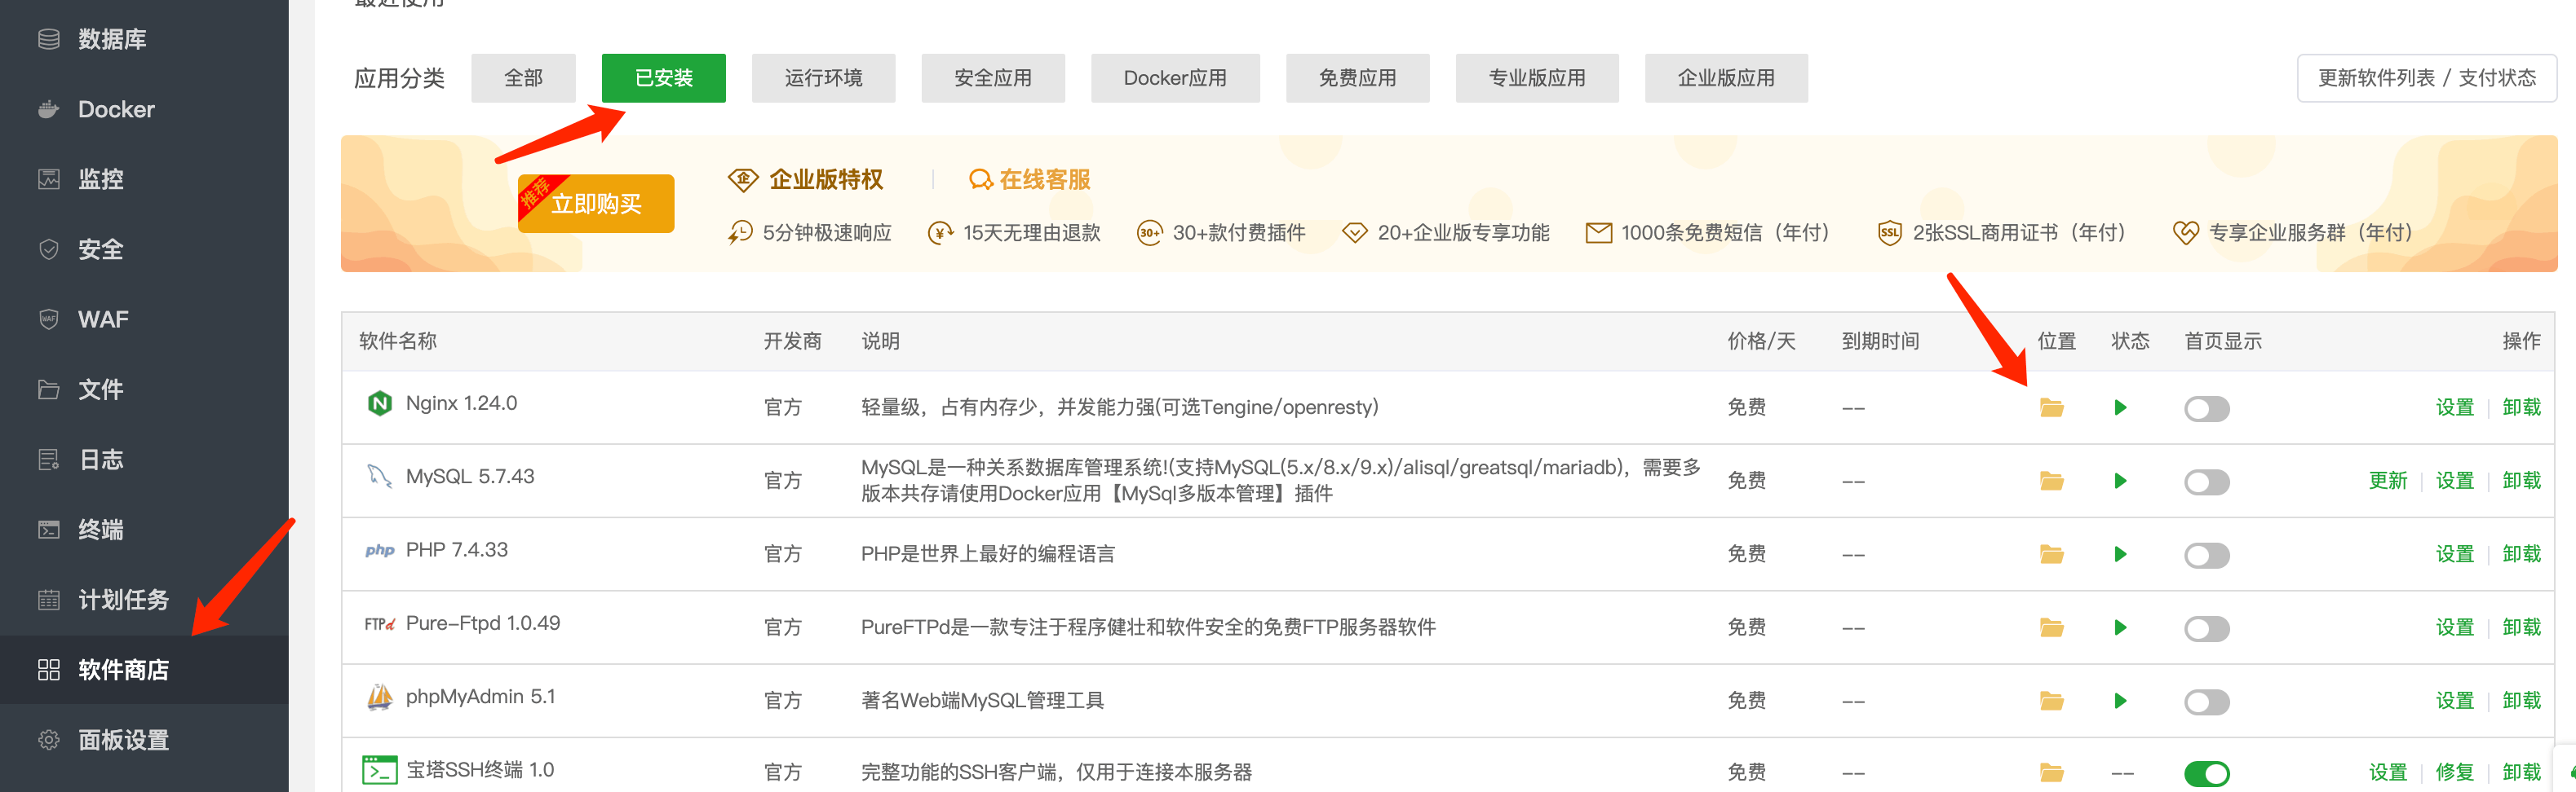
Task: Open 终端 in the sidebar
Action: tap(144, 530)
